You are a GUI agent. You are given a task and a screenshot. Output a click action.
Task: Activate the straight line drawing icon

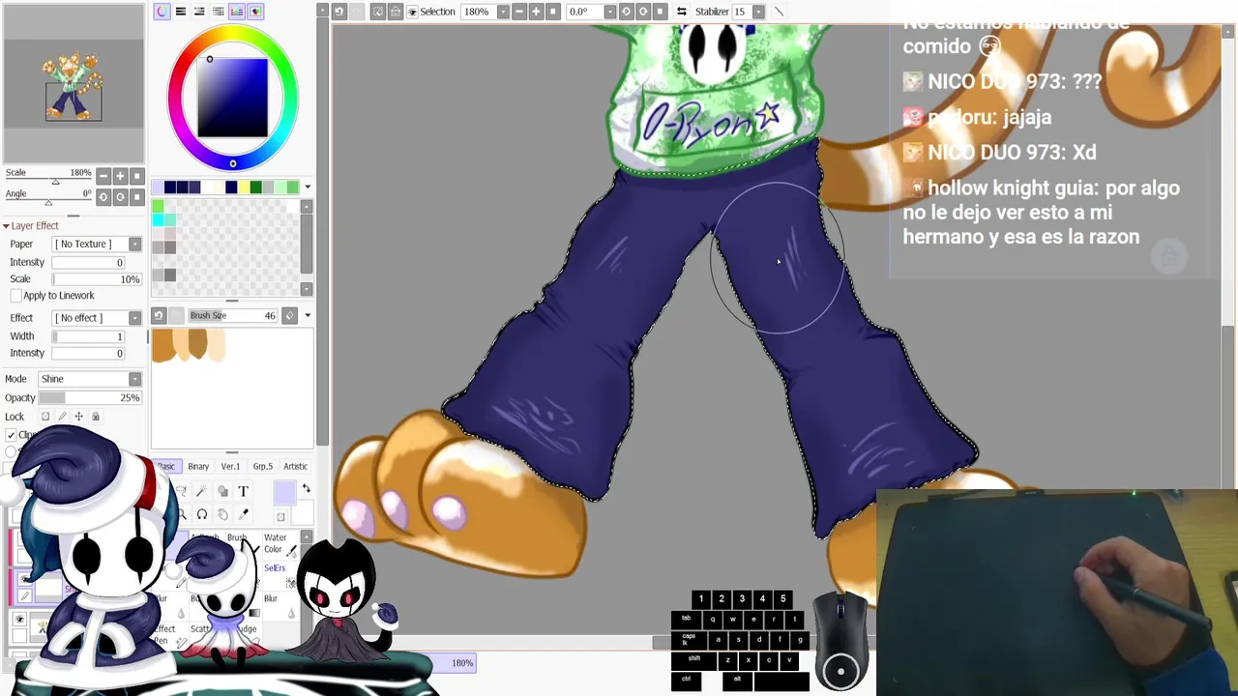[779, 12]
